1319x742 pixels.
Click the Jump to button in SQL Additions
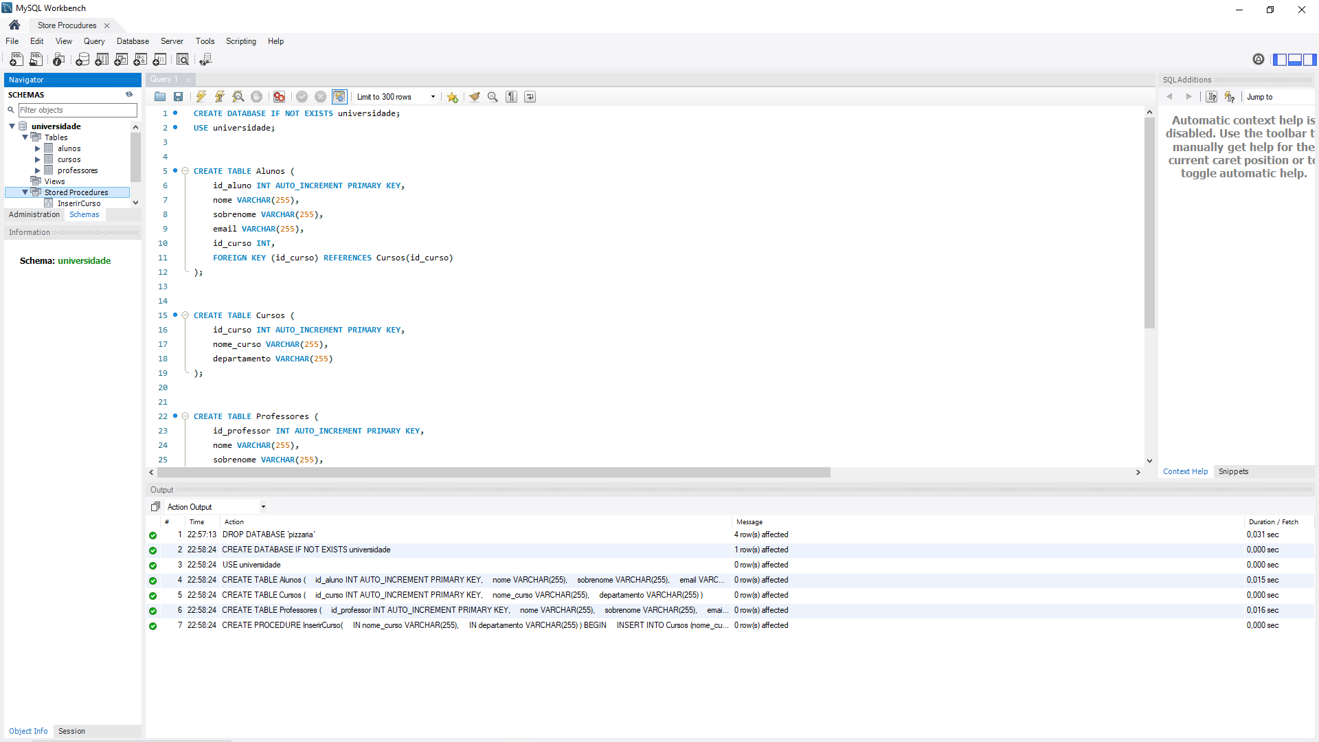[x=1259, y=97]
